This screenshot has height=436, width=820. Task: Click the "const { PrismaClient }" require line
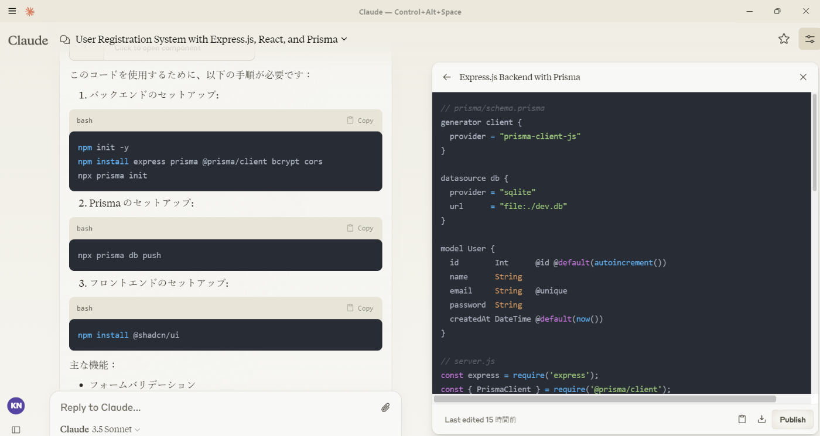(x=555, y=389)
